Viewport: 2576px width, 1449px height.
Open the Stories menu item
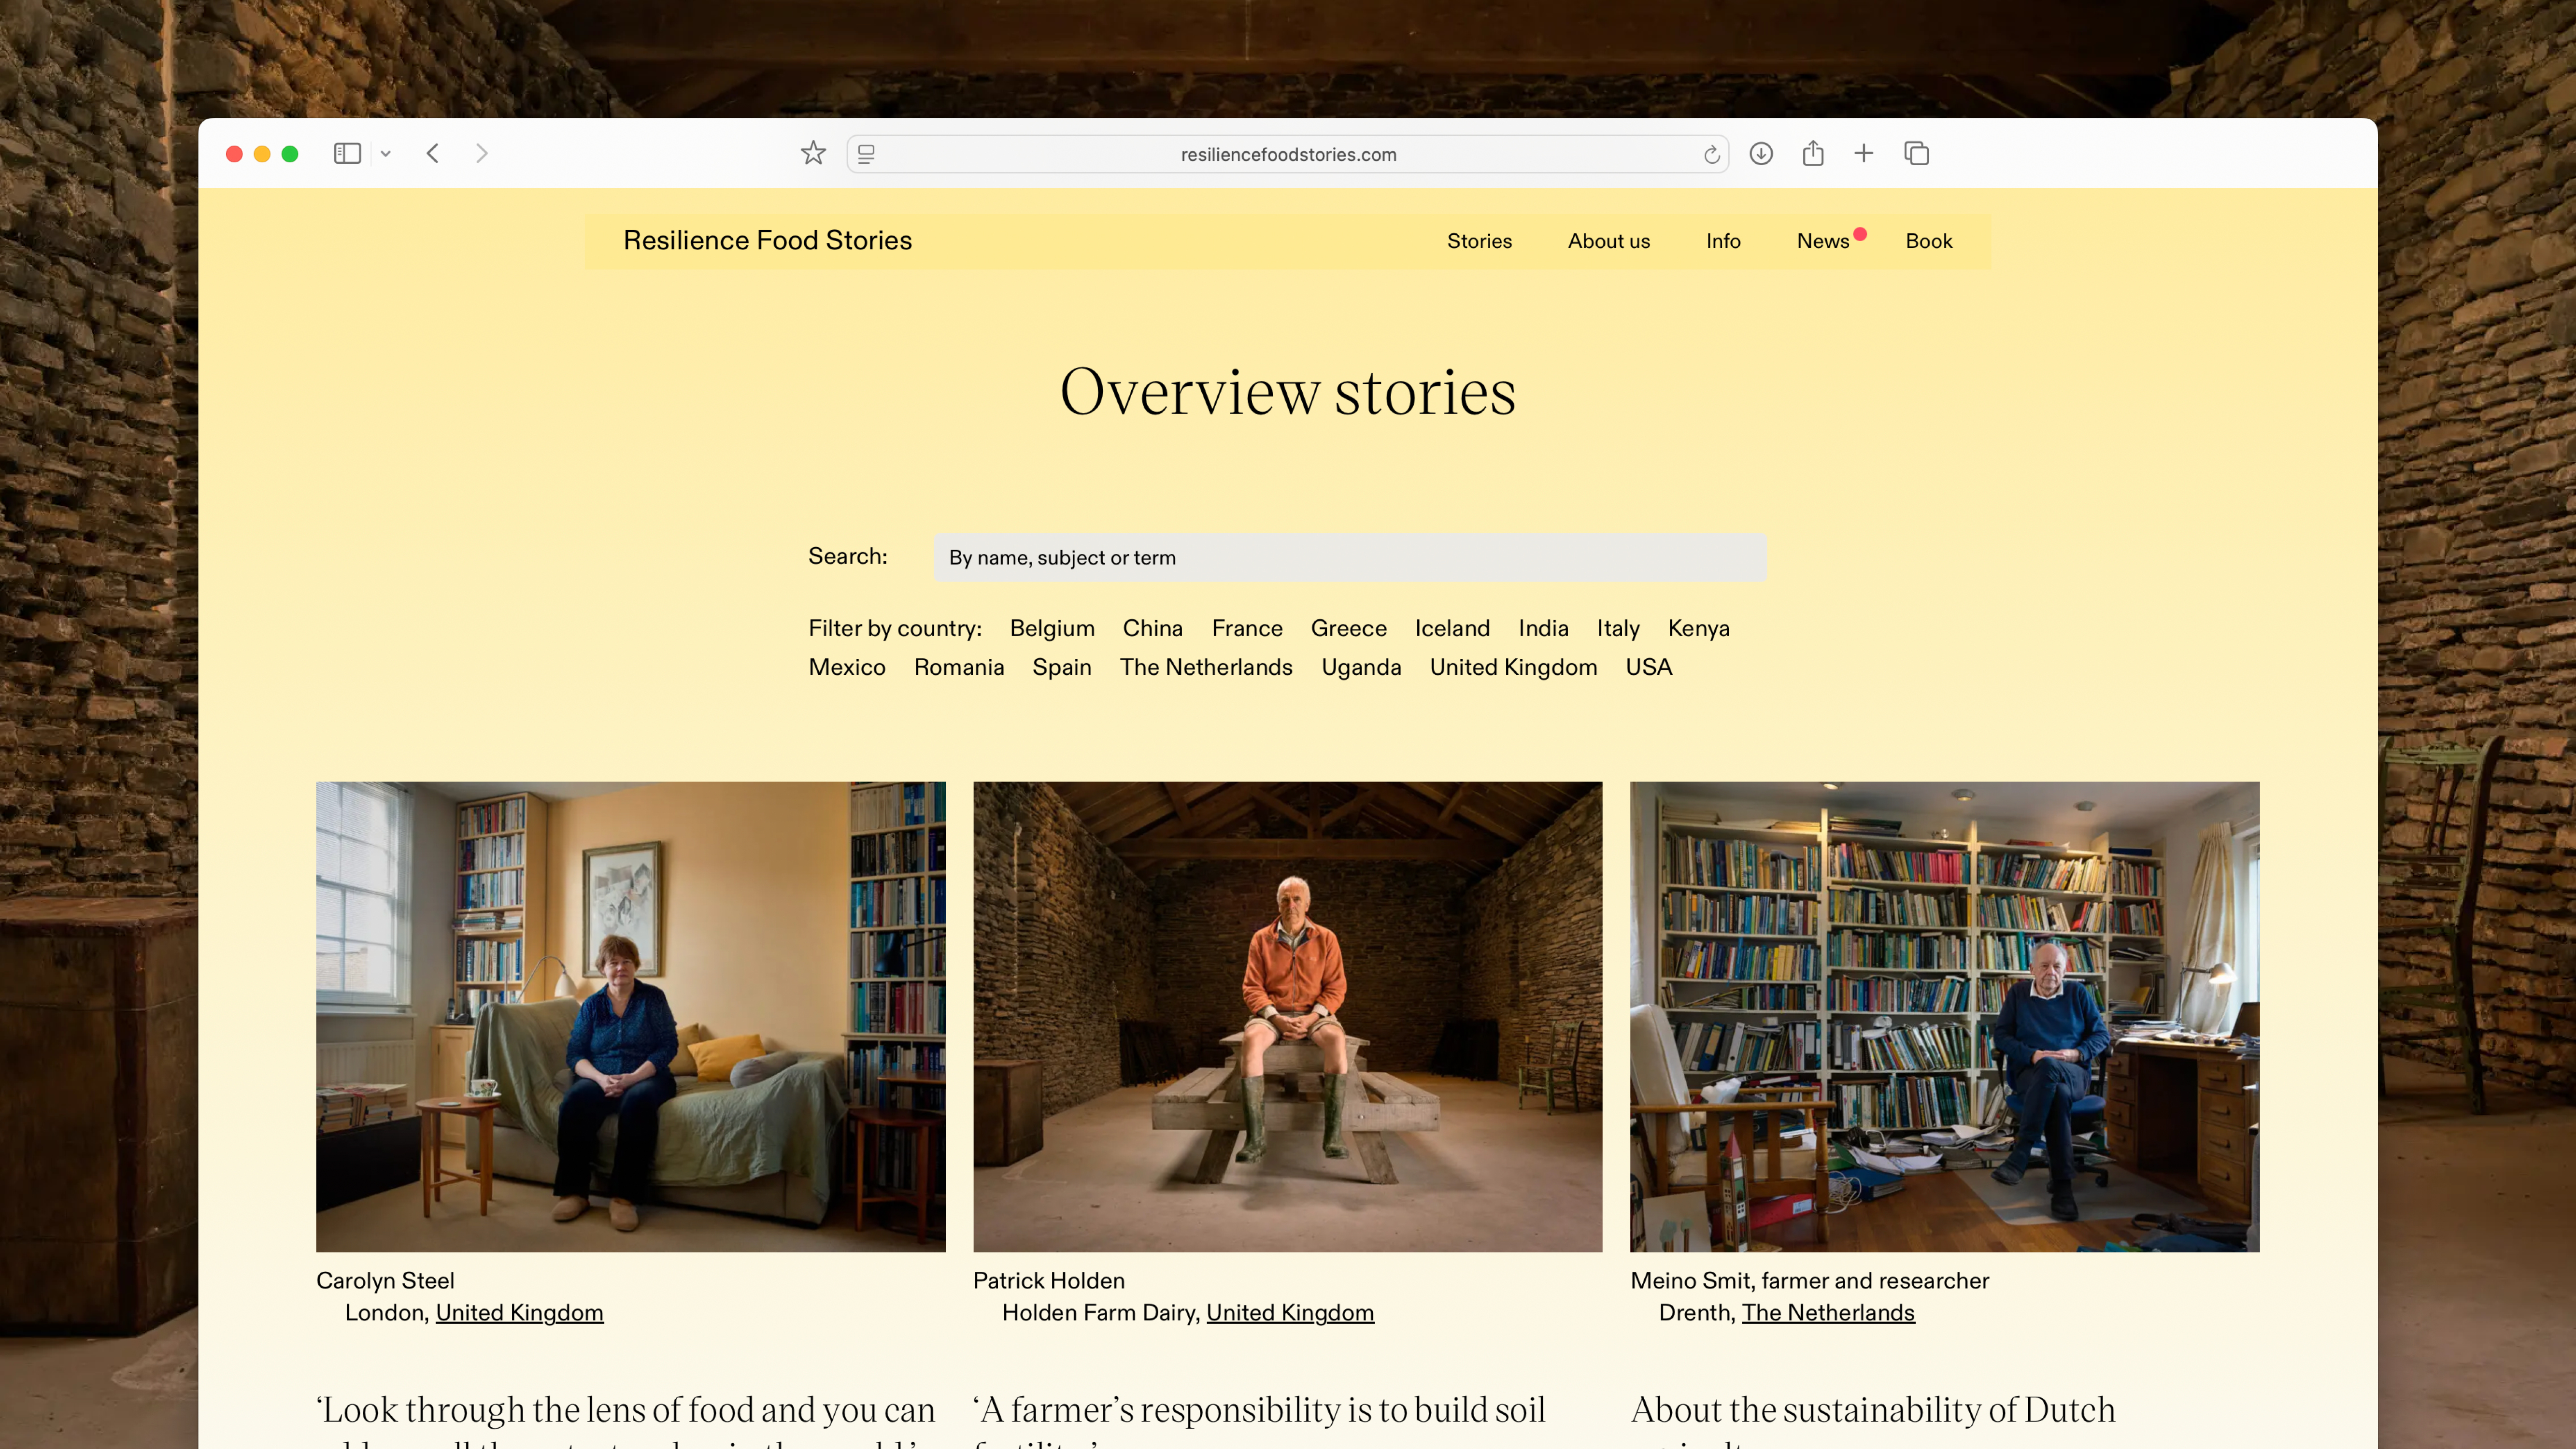[x=1479, y=241]
